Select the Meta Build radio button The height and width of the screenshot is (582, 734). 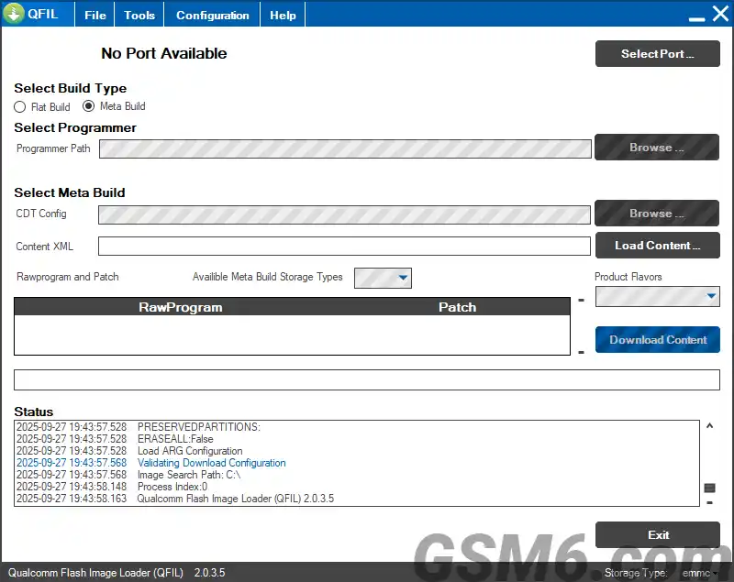pos(88,106)
